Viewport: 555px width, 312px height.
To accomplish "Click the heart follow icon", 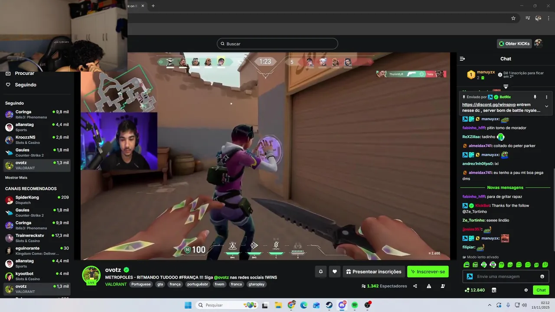I will coord(334,272).
